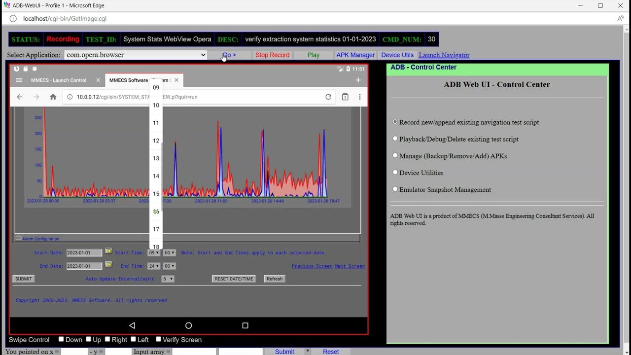
Task: Go back in the Opera browser
Action: [20, 97]
